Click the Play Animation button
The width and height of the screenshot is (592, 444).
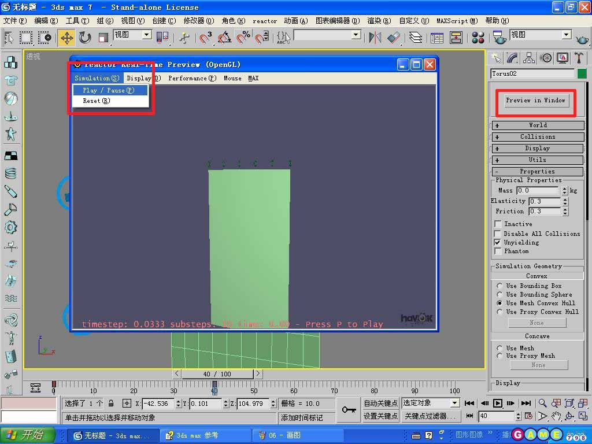click(x=498, y=403)
